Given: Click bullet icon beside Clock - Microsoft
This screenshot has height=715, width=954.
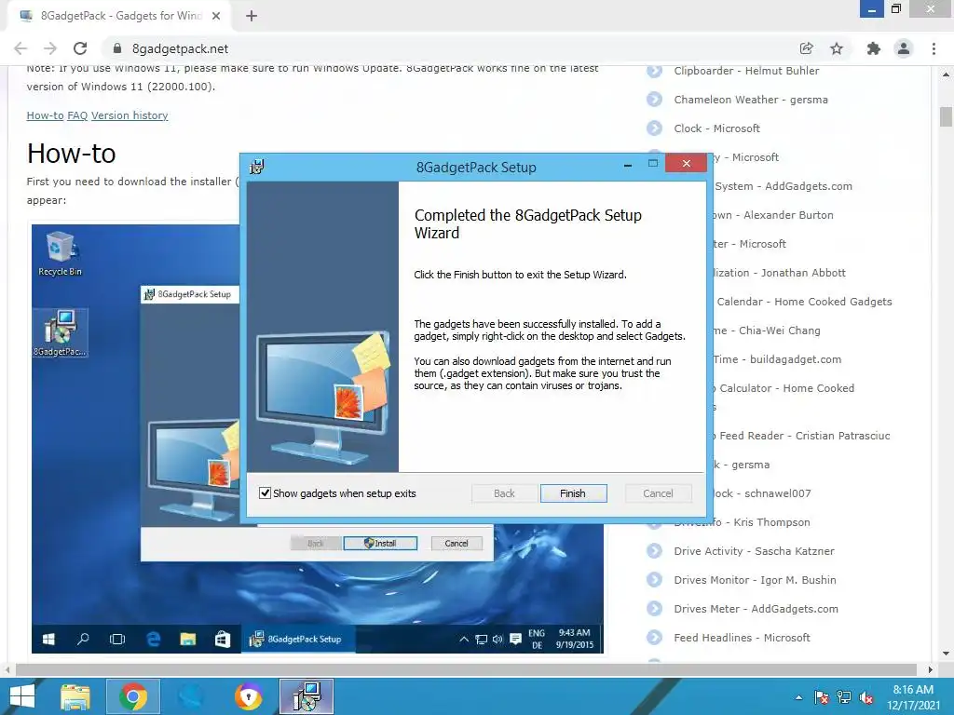Looking at the screenshot, I should coord(655,128).
